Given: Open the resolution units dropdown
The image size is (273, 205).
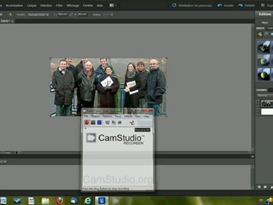Looking at the screenshot, I should coord(112,15).
